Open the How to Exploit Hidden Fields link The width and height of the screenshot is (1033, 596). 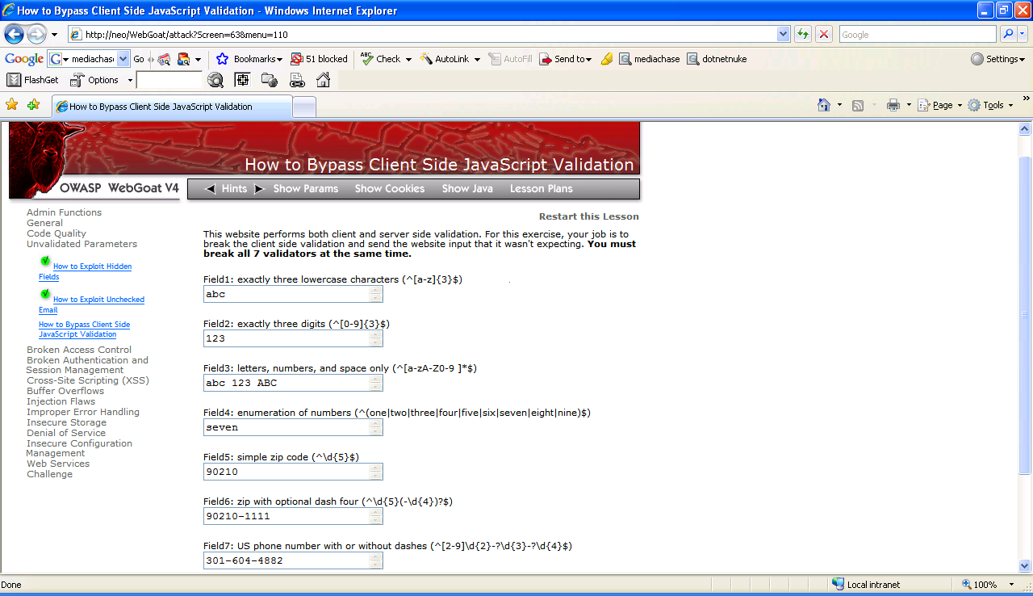92,267
